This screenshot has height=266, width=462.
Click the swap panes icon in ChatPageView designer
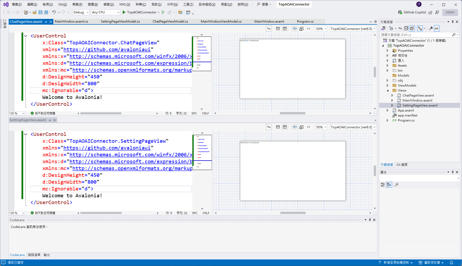(x=269, y=29)
